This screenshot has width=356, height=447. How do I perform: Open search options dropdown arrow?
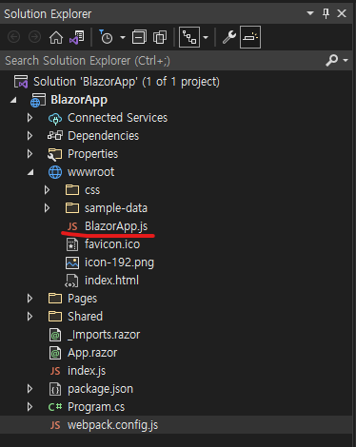[x=346, y=60]
